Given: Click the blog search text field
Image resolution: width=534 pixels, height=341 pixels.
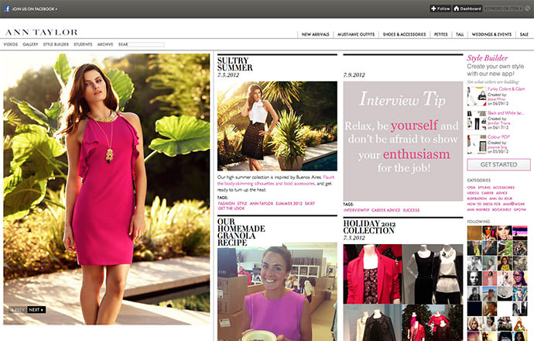Looking at the screenshot, I should [x=146, y=45].
